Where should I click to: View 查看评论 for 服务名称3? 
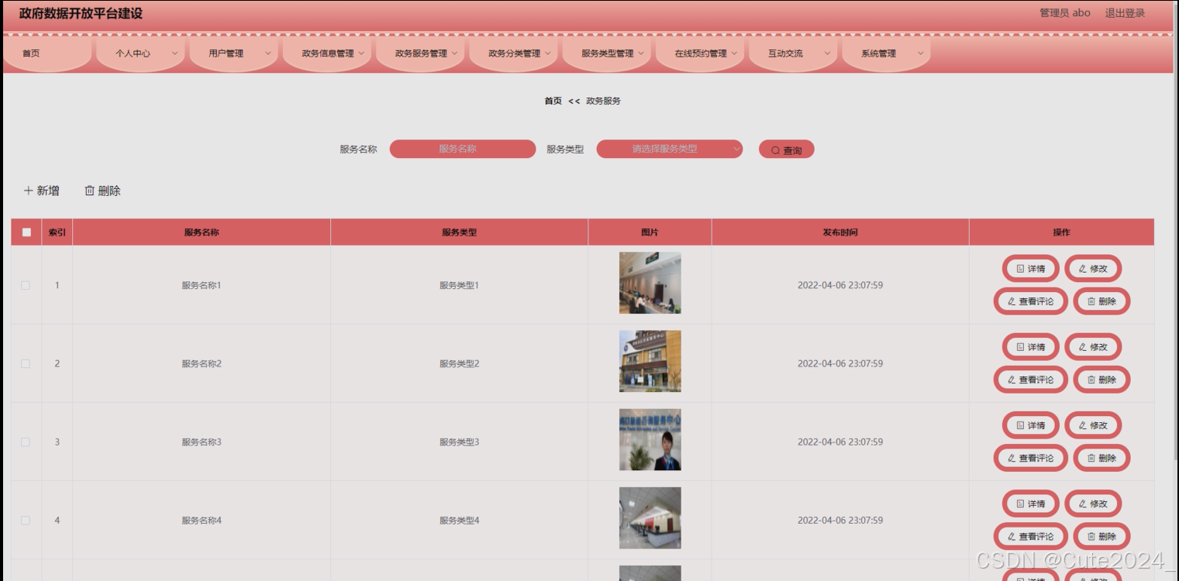[x=1030, y=458]
